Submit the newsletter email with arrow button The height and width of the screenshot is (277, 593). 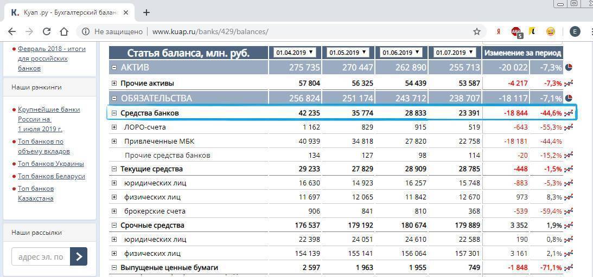pos(79,256)
